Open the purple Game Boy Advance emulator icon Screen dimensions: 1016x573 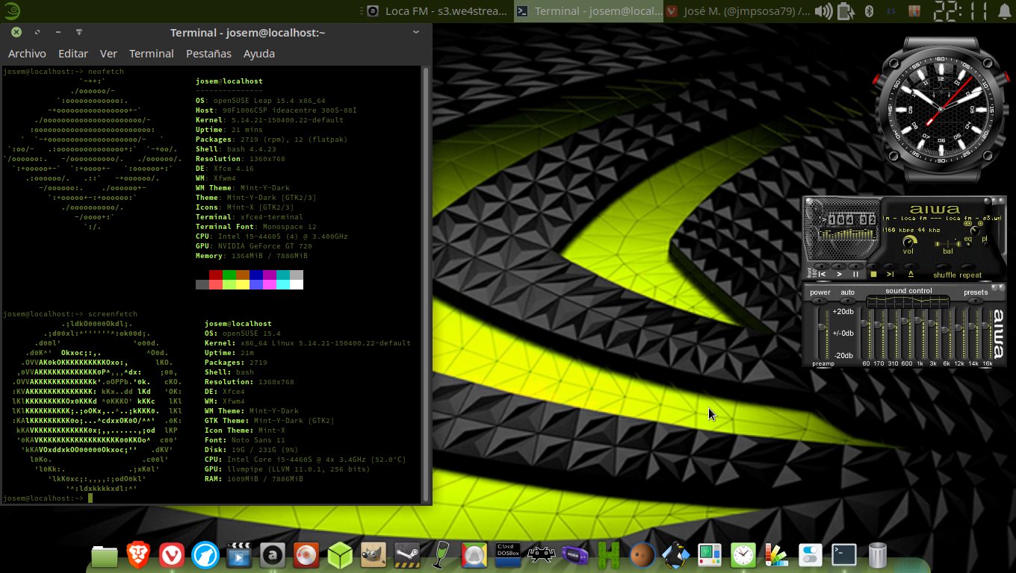tap(575, 555)
